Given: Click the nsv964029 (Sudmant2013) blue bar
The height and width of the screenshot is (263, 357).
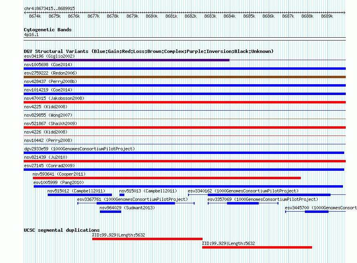Looking at the screenshot, I should point(110,212).
